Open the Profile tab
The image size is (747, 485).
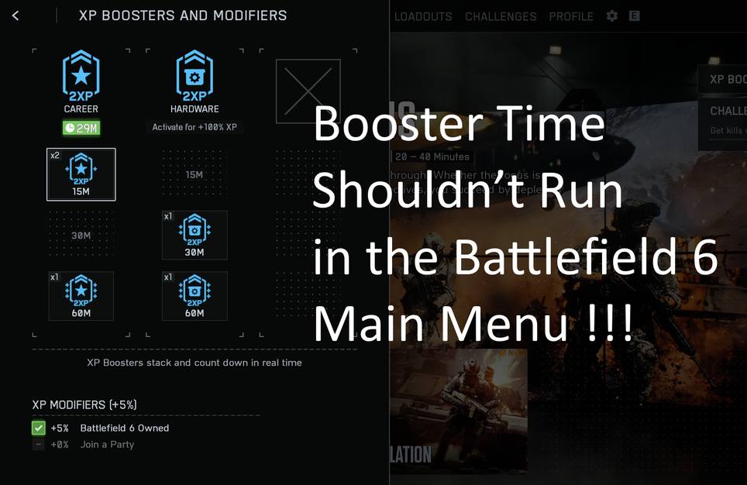571,17
